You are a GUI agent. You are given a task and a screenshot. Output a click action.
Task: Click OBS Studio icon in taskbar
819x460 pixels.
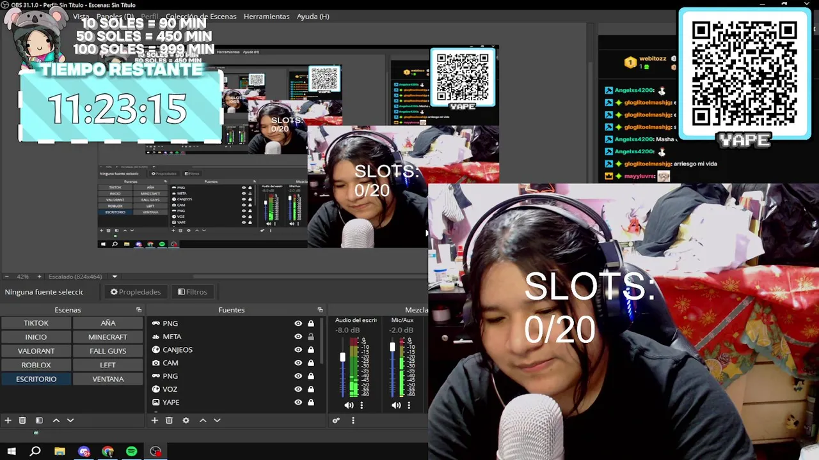click(155, 452)
